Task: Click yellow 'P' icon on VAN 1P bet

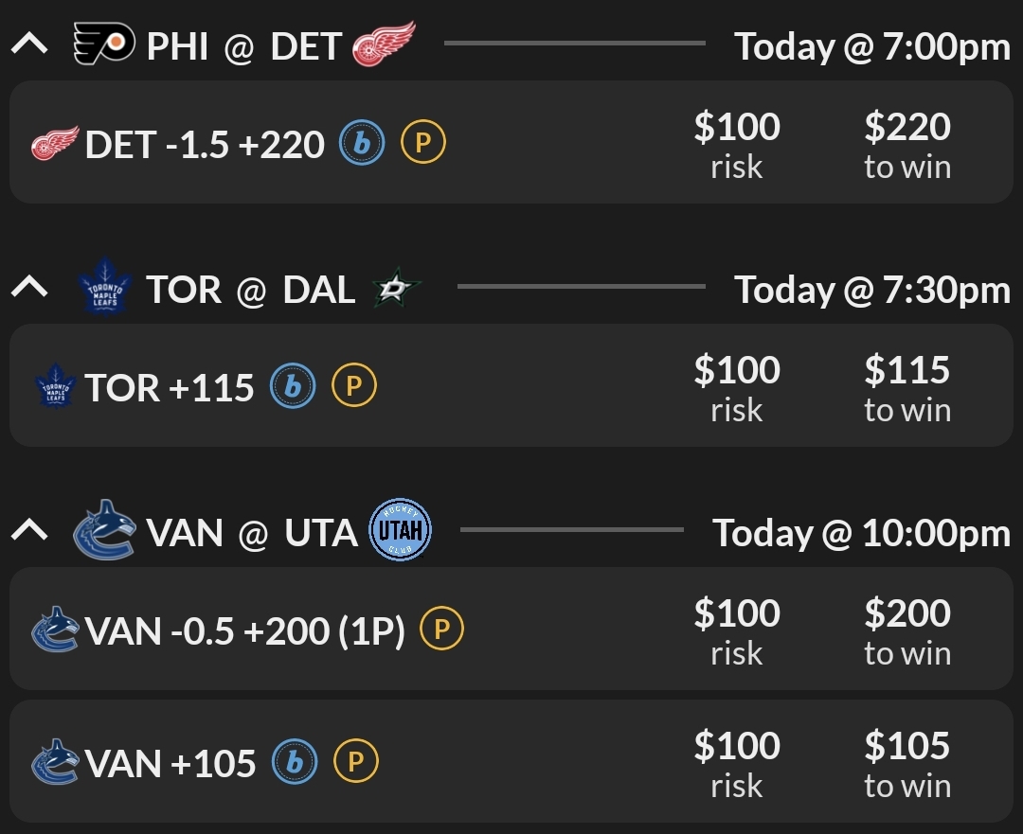Action: click(x=441, y=630)
